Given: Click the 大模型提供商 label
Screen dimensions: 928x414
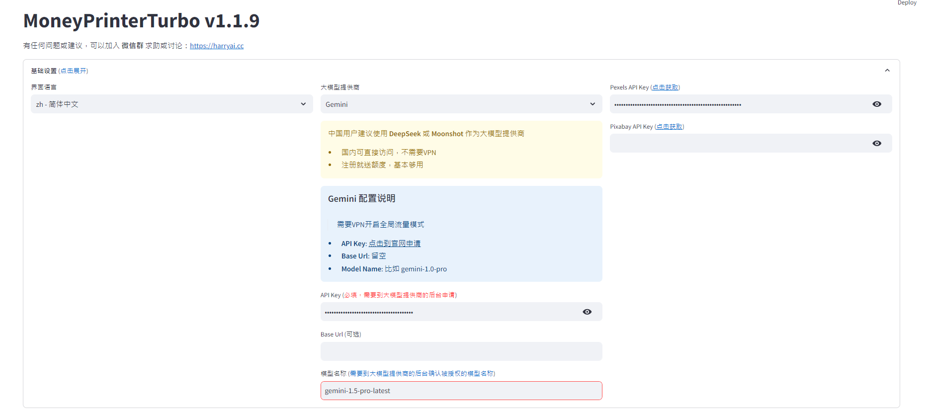Looking at the screenshot, I should [x=340, y=87].
